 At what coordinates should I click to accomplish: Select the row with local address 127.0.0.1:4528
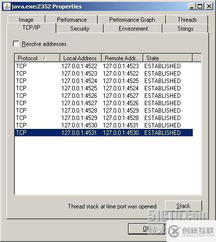[104, 111]
